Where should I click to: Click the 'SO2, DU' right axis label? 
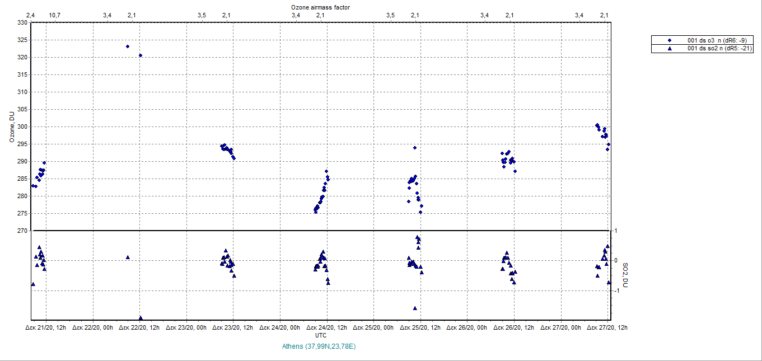[625, 275]
